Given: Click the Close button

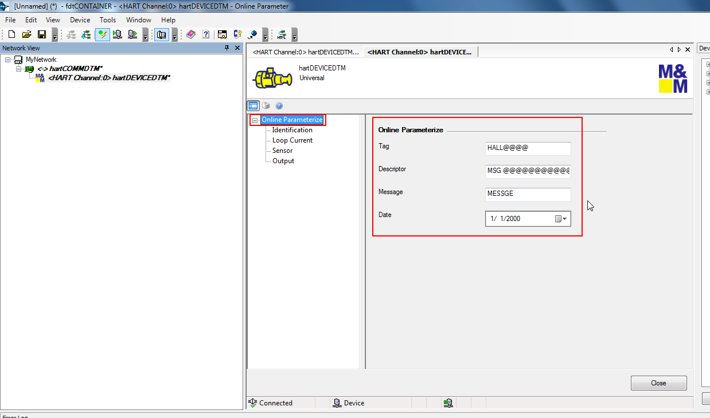Looking at the screenshot, I should coord(658,383).
